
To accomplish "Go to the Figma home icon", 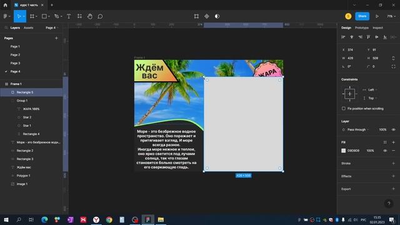I will (6, 5).
